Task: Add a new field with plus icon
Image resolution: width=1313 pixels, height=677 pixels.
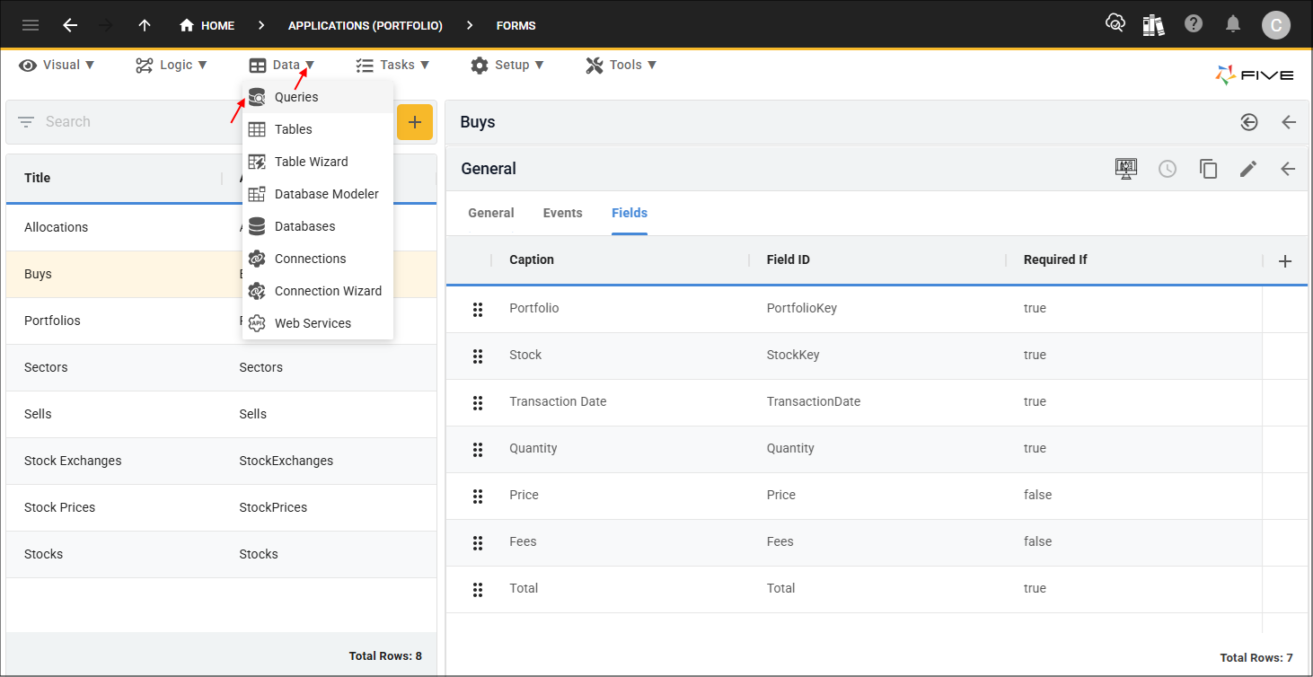Action: tap(1284, 260)
